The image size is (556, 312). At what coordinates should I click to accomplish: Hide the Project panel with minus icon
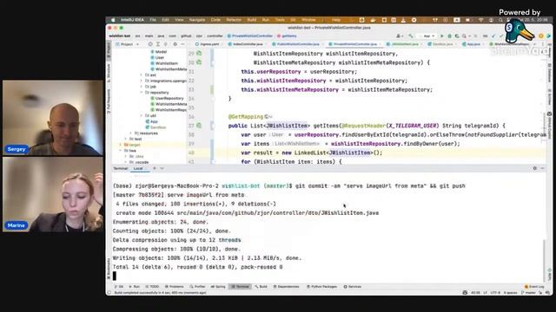tap(182, 44)
